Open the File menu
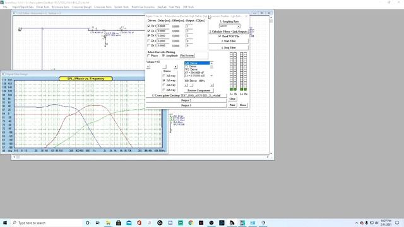 (x=5, y=7)
